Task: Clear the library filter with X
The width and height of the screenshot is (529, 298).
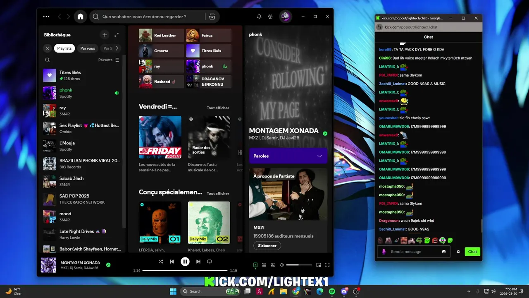Action: coord(47,48)
